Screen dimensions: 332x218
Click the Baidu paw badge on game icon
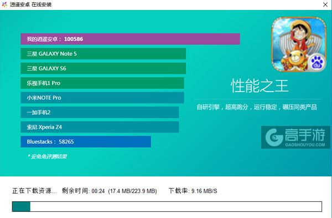(x=317, y=63)
